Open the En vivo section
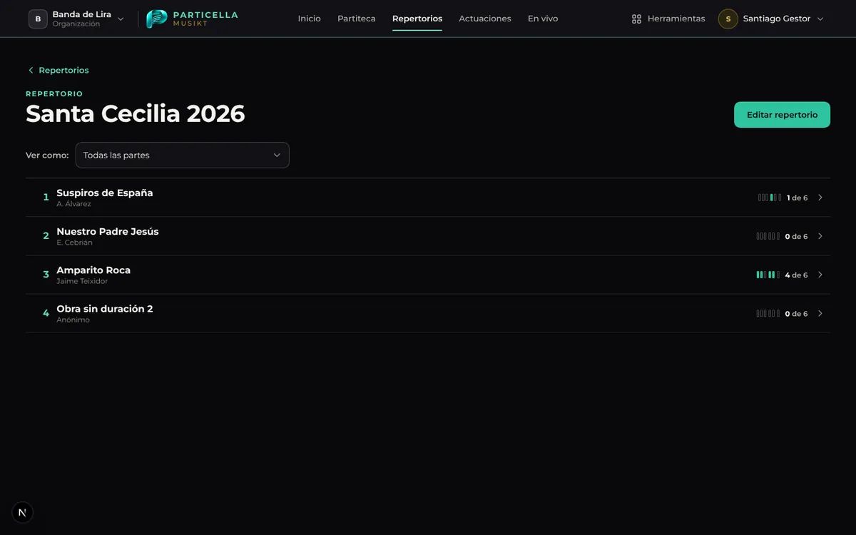The width and height of the screenshot is (856, 535). [543, 19]
